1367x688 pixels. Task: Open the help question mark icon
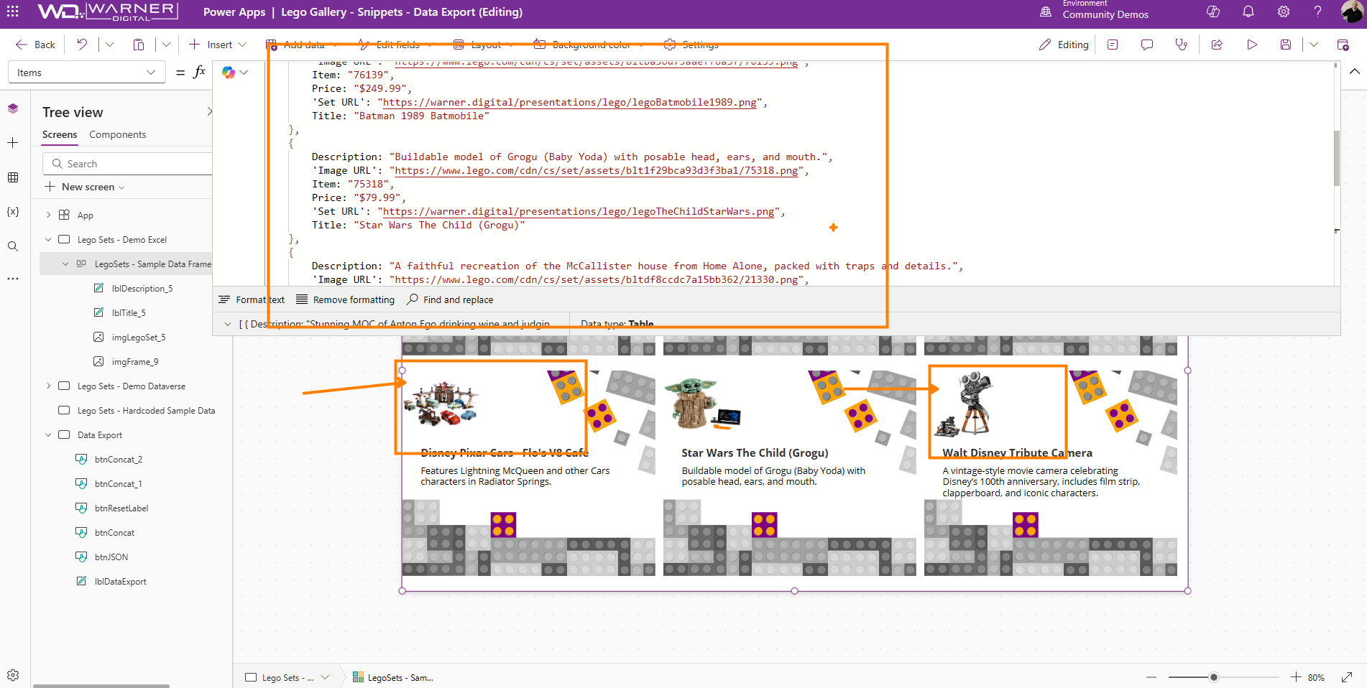coord(1317,11)
